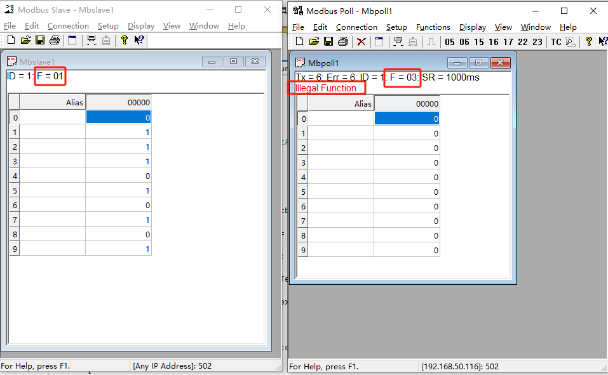
Task: Open Edit menu in Modbus Poll
Action: pos(320,27)
